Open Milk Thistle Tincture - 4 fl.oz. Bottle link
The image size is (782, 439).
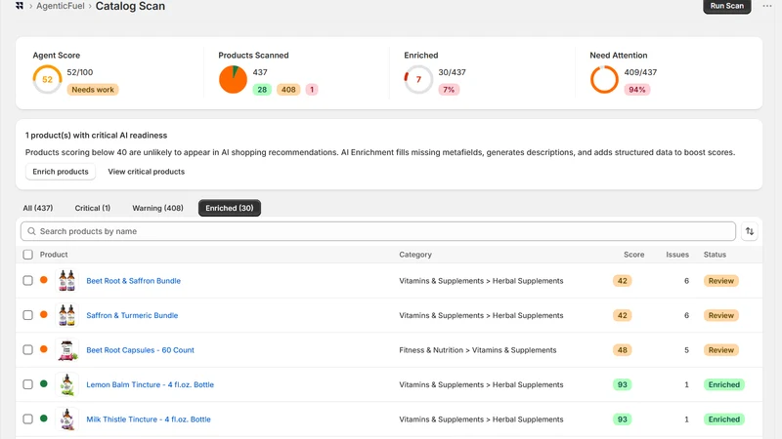click(x=149, y=419)
